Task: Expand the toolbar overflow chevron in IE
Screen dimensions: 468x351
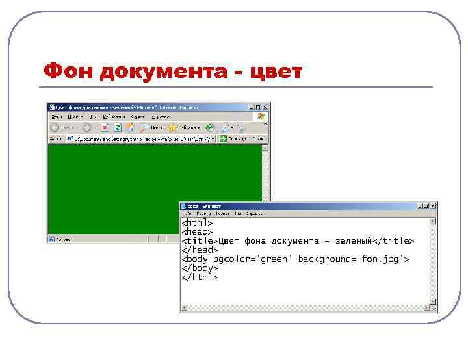Action: 265,124
